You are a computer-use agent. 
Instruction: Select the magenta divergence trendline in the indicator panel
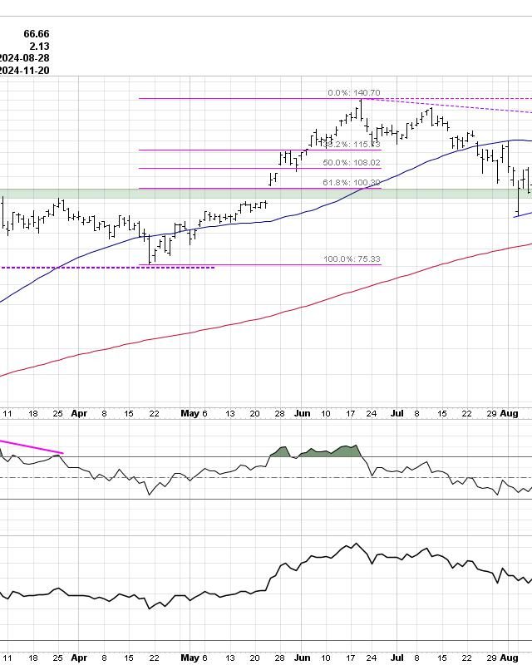[x=33, y=446]
